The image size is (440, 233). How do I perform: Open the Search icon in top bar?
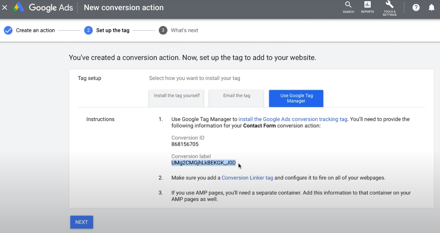348,7
